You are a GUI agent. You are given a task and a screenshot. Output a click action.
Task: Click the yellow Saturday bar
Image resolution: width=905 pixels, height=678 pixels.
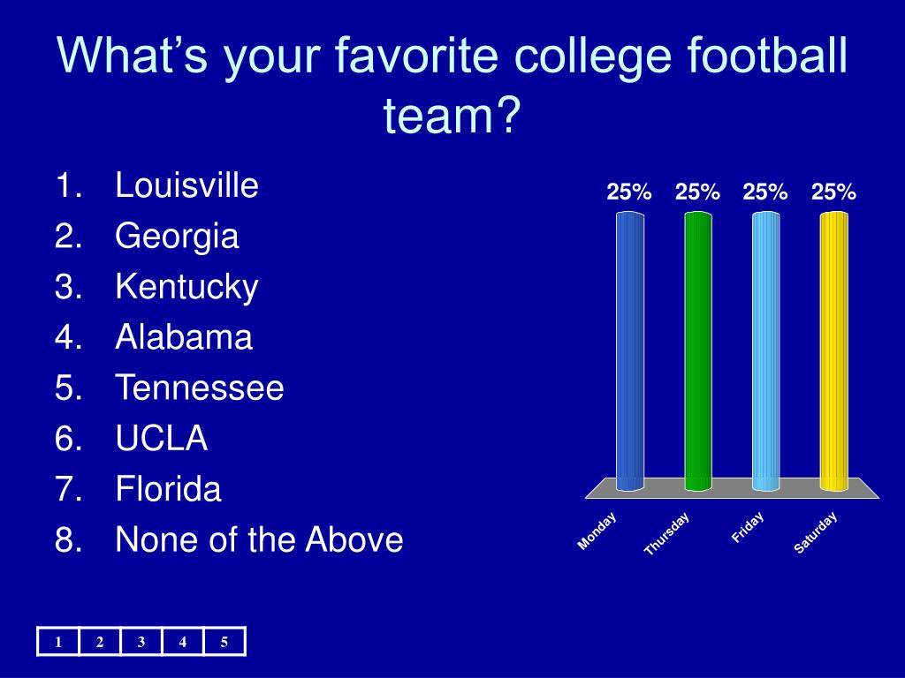click(x=834, y=351)
